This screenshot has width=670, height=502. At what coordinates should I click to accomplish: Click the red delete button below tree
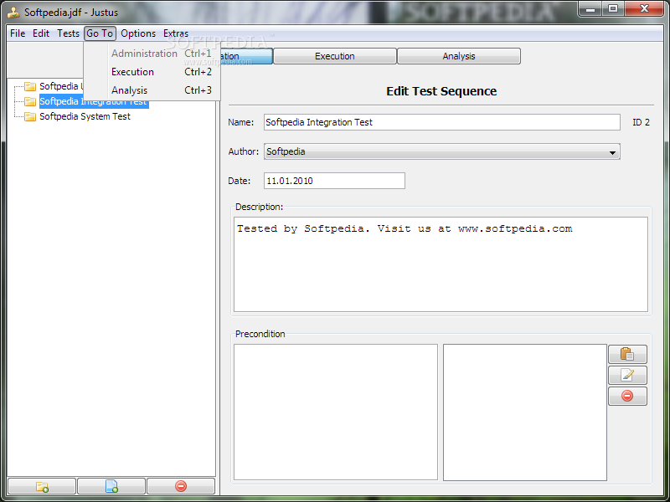181,486
